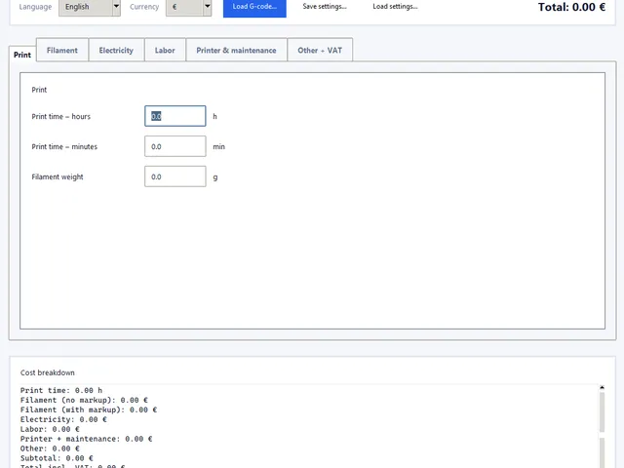Click Load settings button
624x468 pixels.
pos(395,7)
